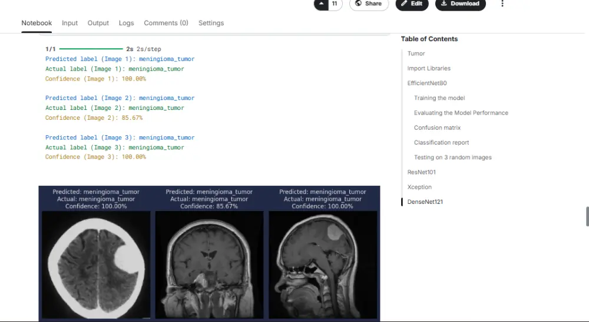Switch to the Output tab
The height and width of the screenshot is (322, 589).
pos(98,23)
